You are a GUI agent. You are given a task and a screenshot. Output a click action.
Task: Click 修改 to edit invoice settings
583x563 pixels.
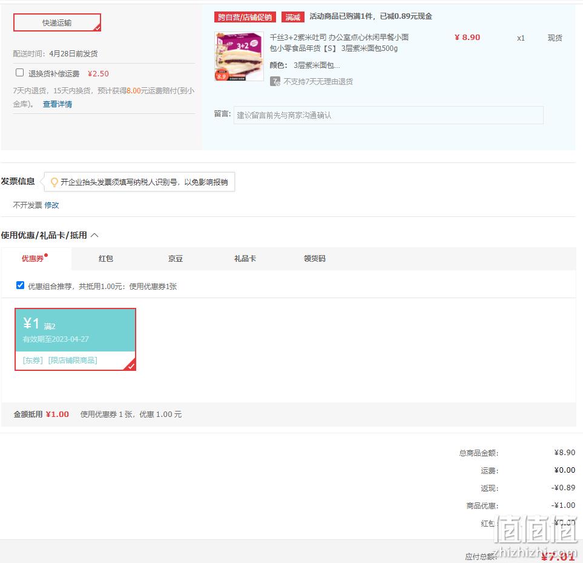pyautogui.click(x=51, y=205)
